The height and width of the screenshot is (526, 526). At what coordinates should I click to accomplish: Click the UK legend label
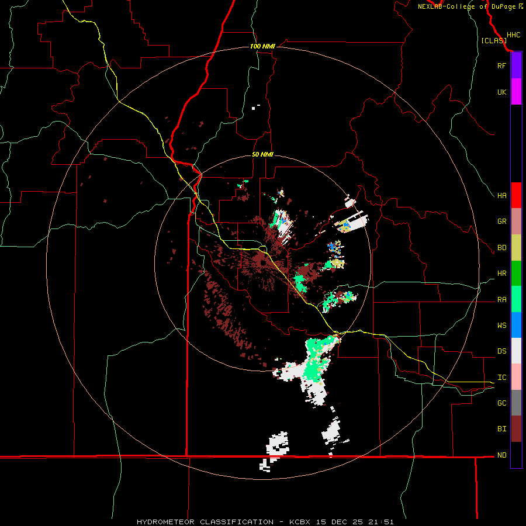coord(501,92)
